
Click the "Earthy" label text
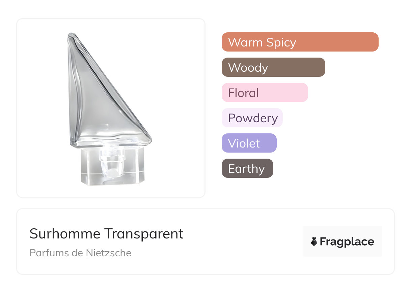[x=246, y=169]
